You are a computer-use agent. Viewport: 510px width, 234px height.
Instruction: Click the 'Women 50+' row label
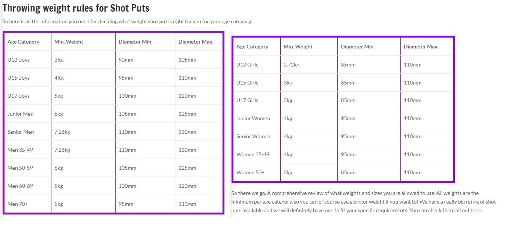pyautogui.click(x=250, y=172)
